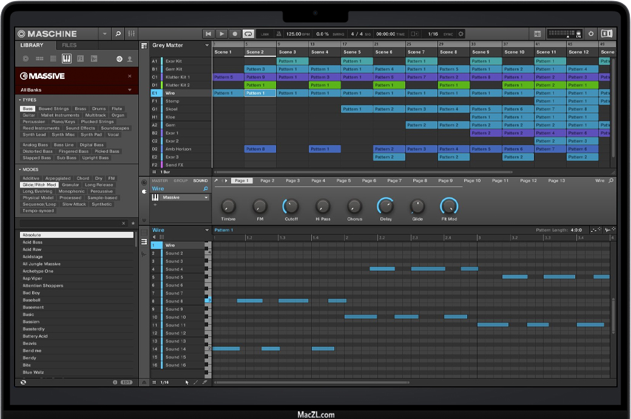This screenshot has width=631, height=419.
Task: Select the Instruments keyboard icon in browser
Action: (66, 59)
